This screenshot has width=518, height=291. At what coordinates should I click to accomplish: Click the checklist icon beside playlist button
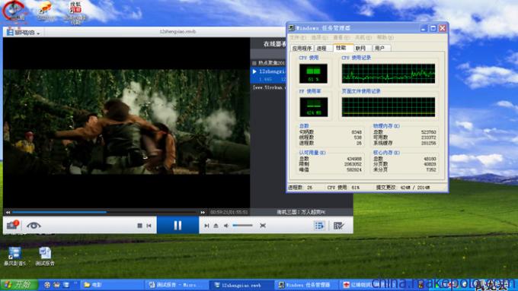click(339, 226)
